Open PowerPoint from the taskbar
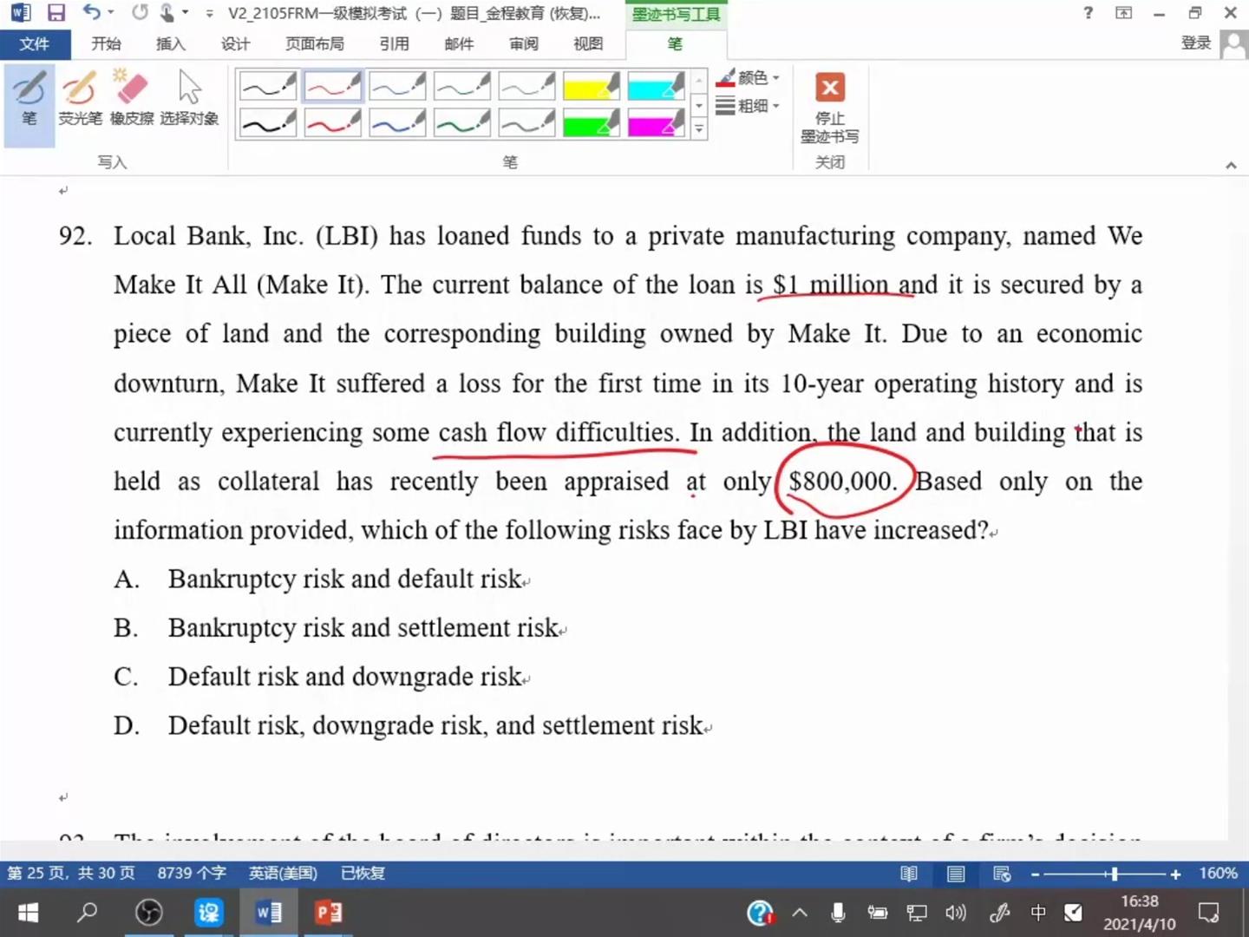The height and width of the screenshot is (937, 1249). click(x=328, y=913)
